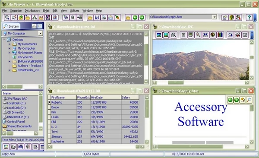The width and height of the screenshot is (259, 158).
Task: Click the magnifier search icon in main toolbar
Action: pyautogui.click(x=7, y=17)
